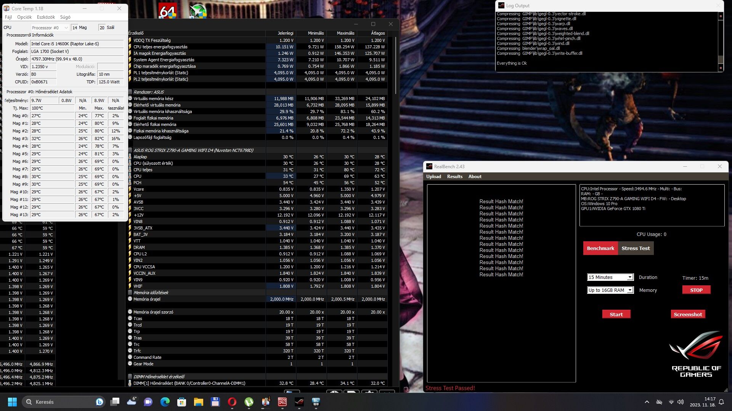This screenshot has height=411, width=732.
Task: Switch to RealBench ROG taskbar icon
Action: pos(299,402)
